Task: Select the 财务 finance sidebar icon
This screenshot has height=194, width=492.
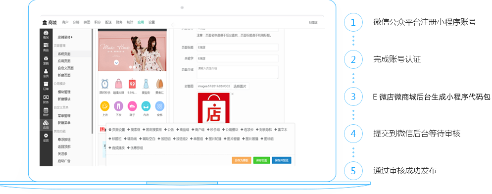Action: coord(46,99)
